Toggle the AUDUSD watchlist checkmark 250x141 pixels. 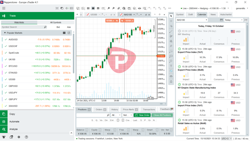pos(6,39)
